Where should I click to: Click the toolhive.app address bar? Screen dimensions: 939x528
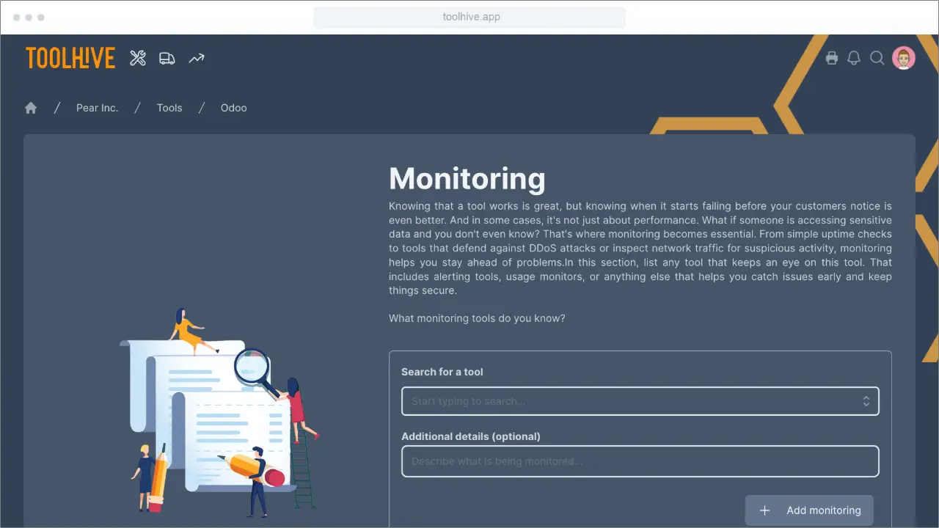click(469, 17)
